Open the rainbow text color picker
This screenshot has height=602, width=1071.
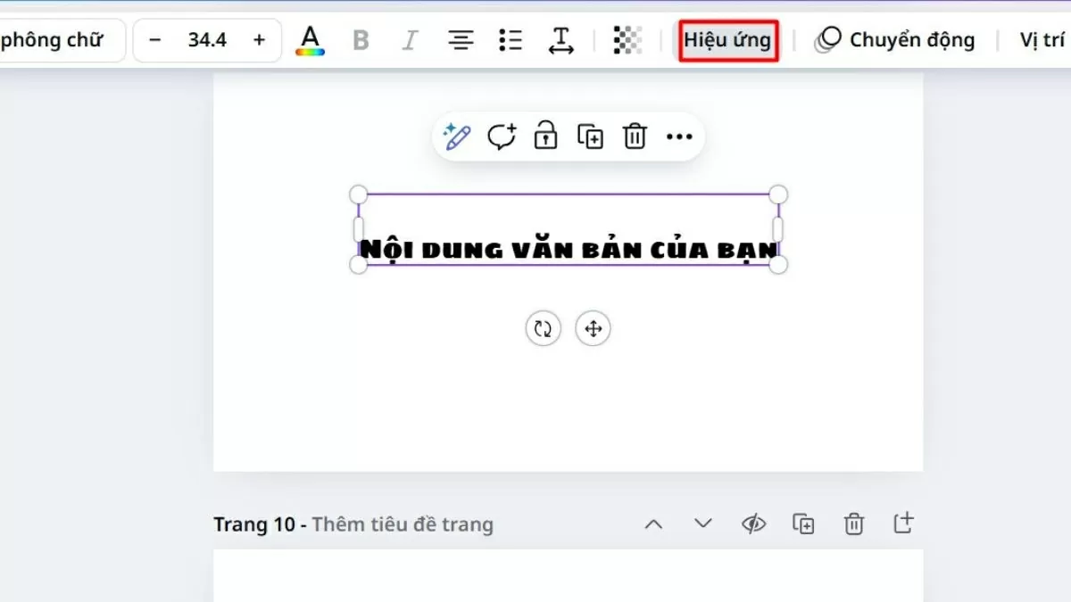coord(310,39)
